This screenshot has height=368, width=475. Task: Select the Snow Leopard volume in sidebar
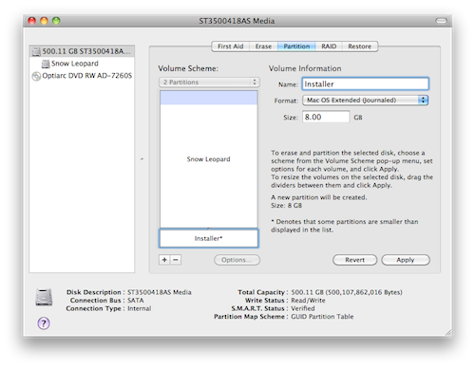click(75, 64)
